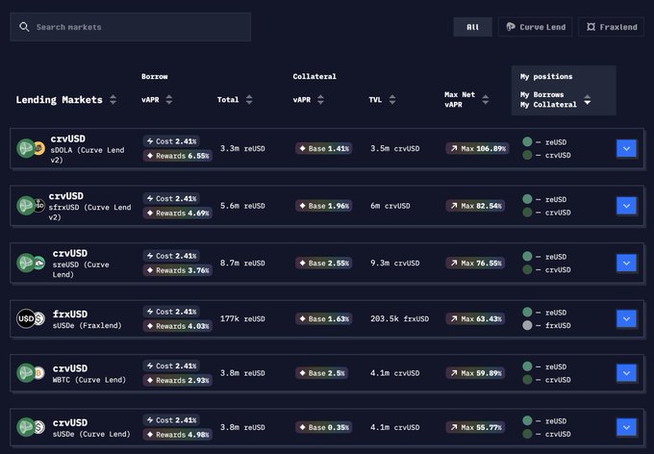
Task: Sort by TVL column
Action: (x=392, y=100)
